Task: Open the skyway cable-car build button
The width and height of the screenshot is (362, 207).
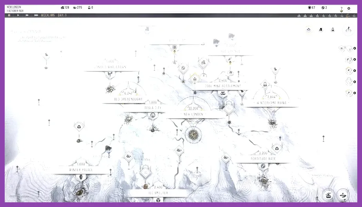Action: [x=328, y=195]
